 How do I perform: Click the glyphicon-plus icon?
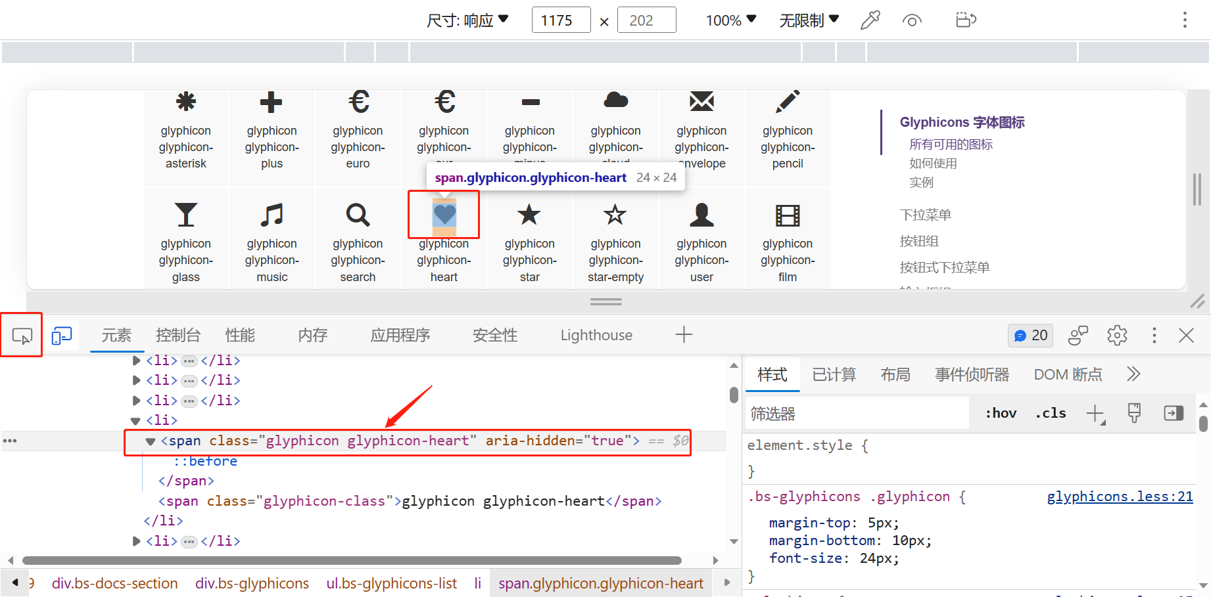pos(272,102)
